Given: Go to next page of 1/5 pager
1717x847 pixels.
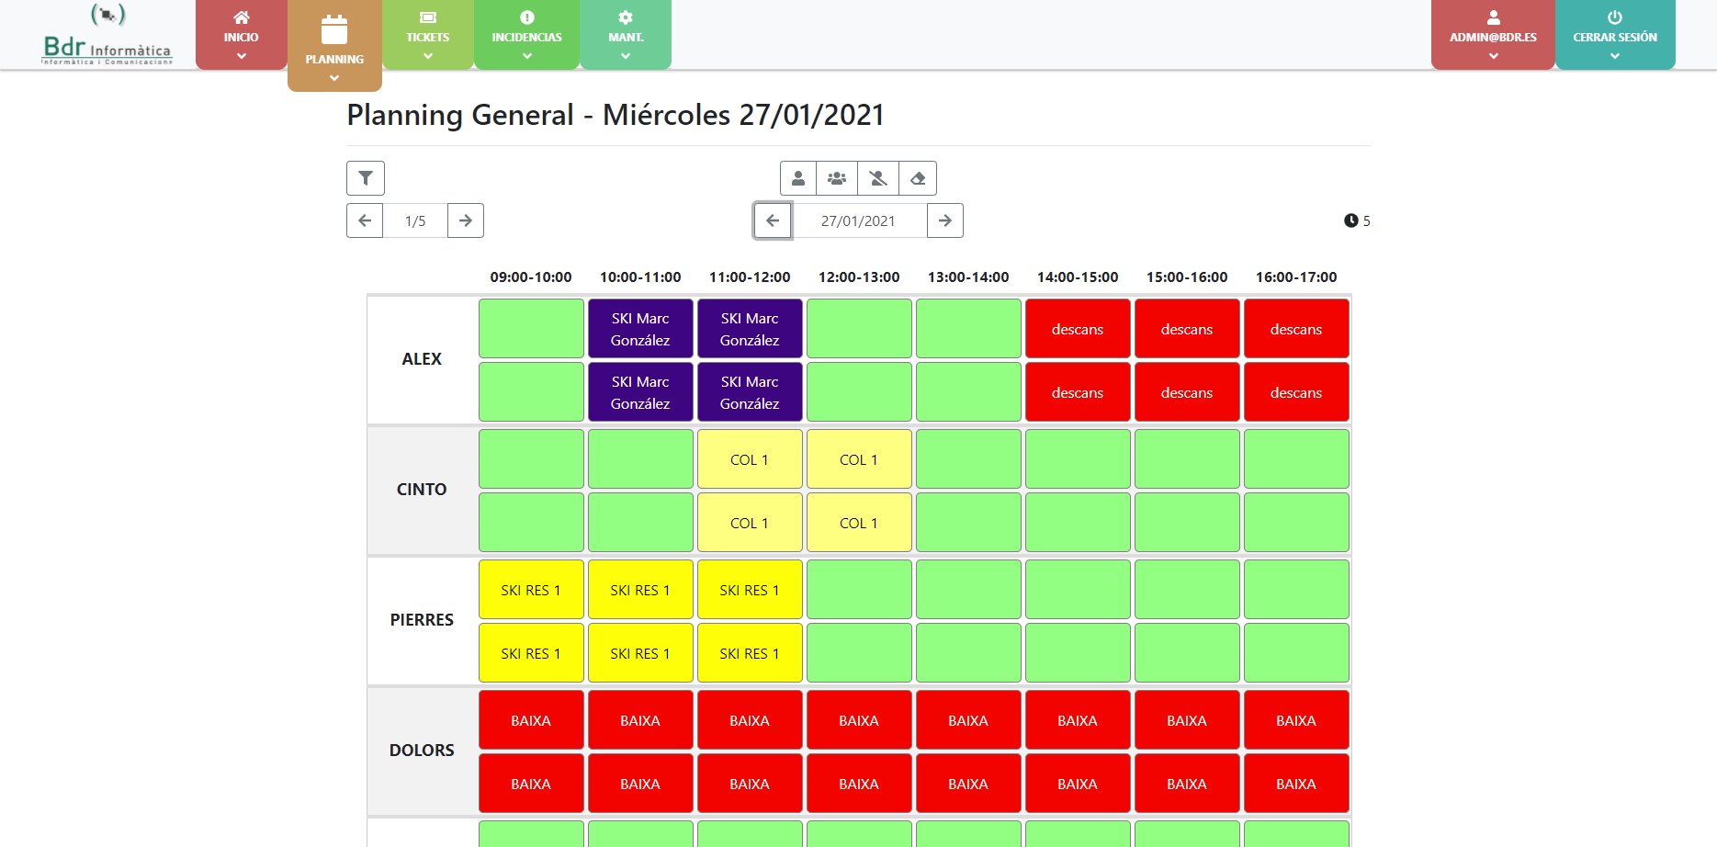Looking at the screenshot, I should pos(466,220).
